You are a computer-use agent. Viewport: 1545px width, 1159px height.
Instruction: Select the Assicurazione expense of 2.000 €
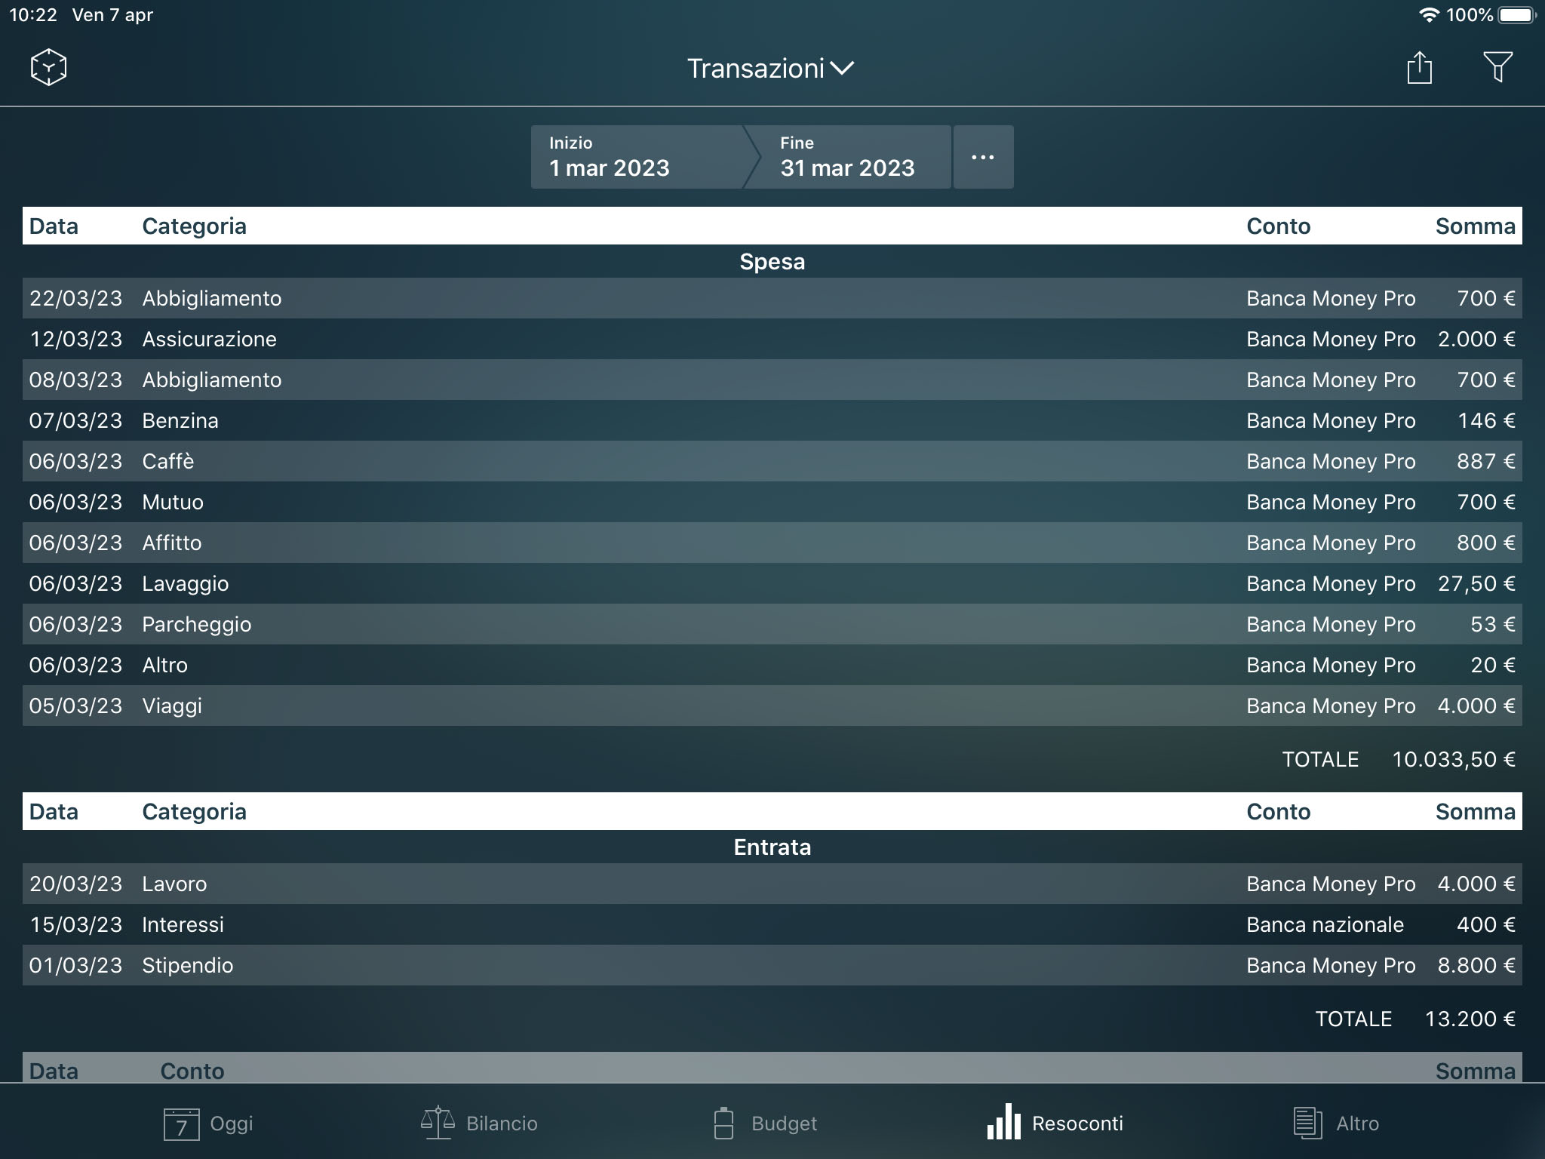click(772, 339)
